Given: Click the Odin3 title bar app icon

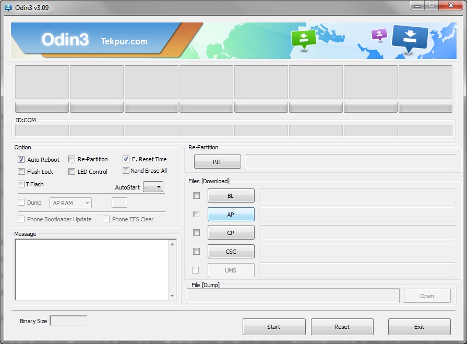Looking at the screenshot, I should (8, 7).
